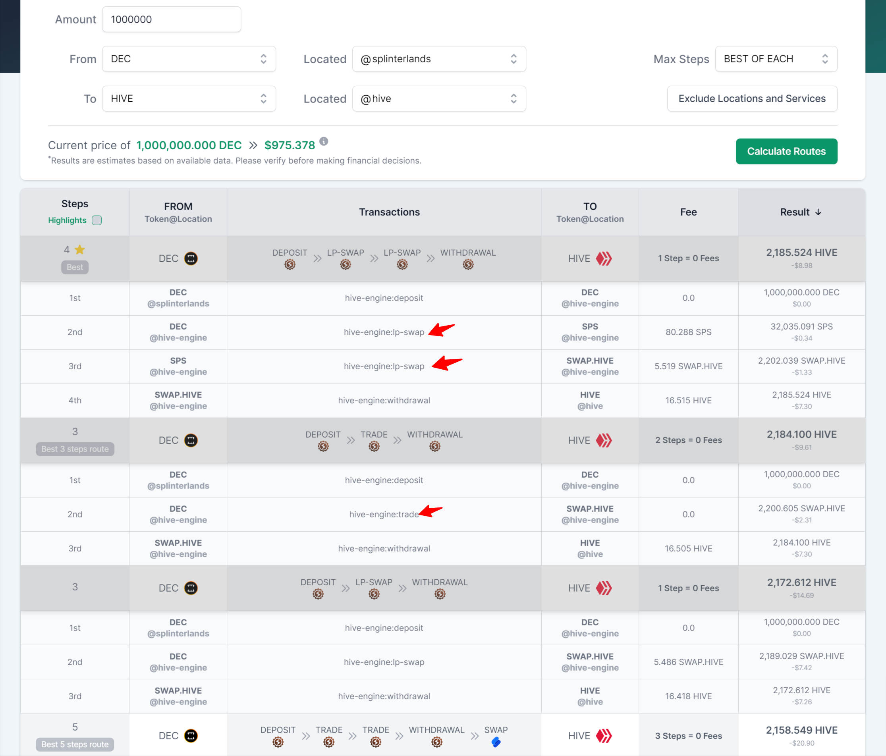Click the DEC coin icon in the 2,172.612 HIVE row
Viewport: 886px width, 756px height.
191,588
